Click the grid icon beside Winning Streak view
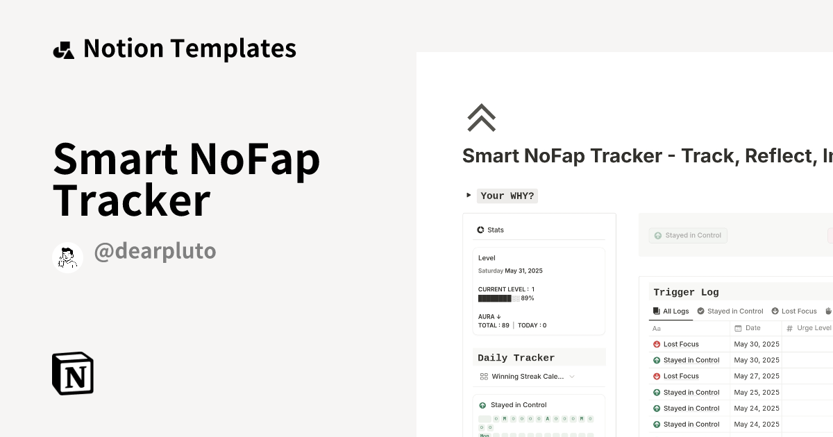This screenshot has width=833, height=437. pos(483,376)
